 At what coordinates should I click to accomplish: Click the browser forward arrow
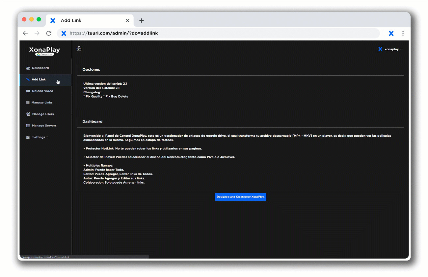coord(37,33)
